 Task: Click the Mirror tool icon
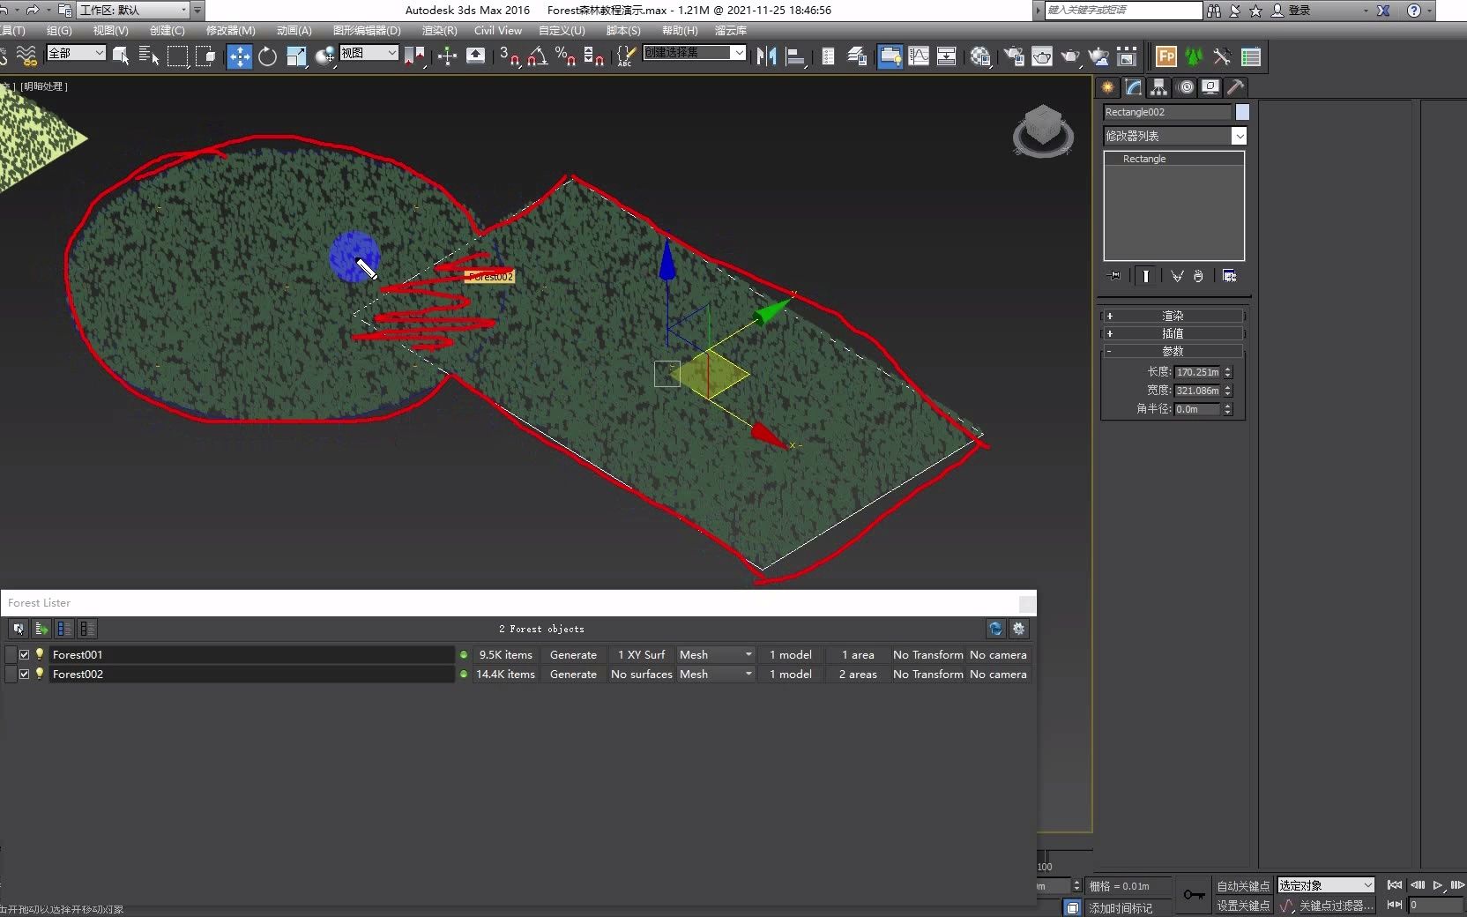766,57
